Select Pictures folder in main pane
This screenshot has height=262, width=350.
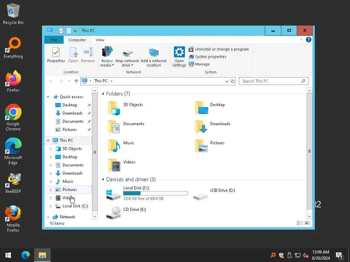click(210, 146)
